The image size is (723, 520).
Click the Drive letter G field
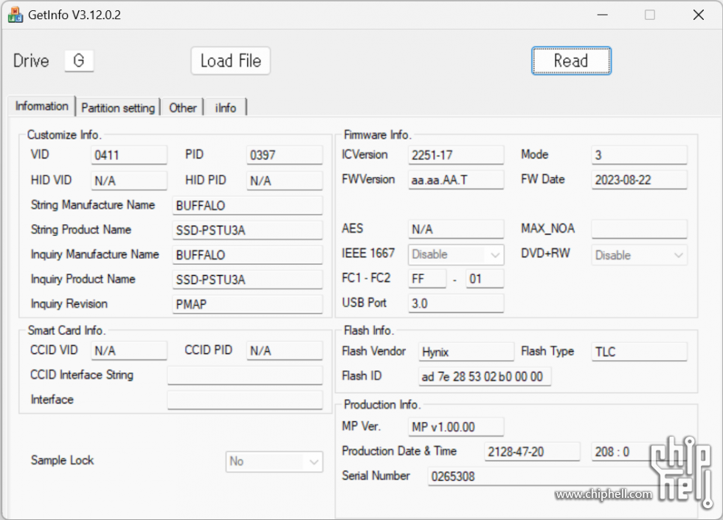(79, 60)
